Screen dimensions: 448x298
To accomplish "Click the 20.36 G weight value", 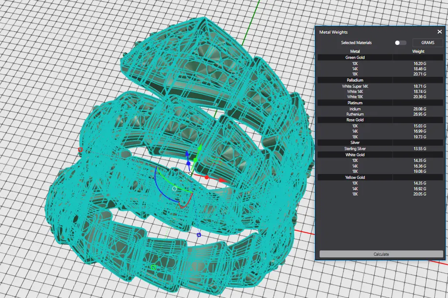I will pyautogui.click(x=420, y=96).
